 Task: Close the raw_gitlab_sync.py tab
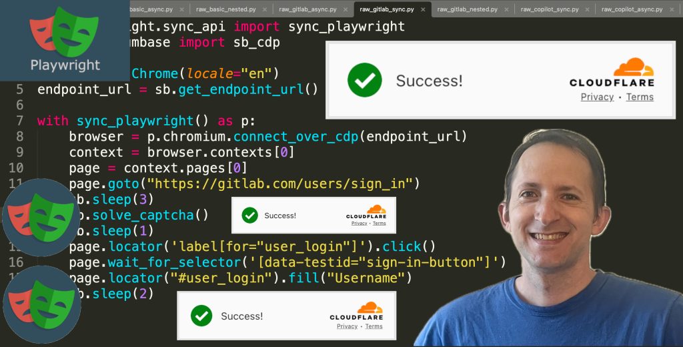click(423, 9)
